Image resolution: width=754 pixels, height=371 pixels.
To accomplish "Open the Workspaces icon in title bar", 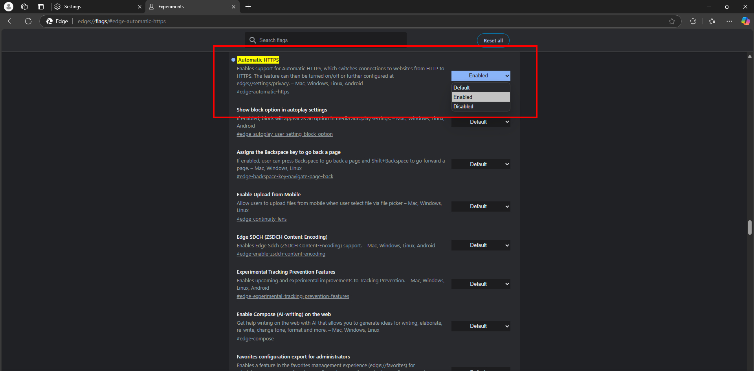I will click(x=24, y=7).
